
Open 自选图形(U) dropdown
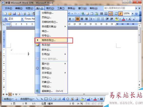pyautogui.click(x=27, y=99)
